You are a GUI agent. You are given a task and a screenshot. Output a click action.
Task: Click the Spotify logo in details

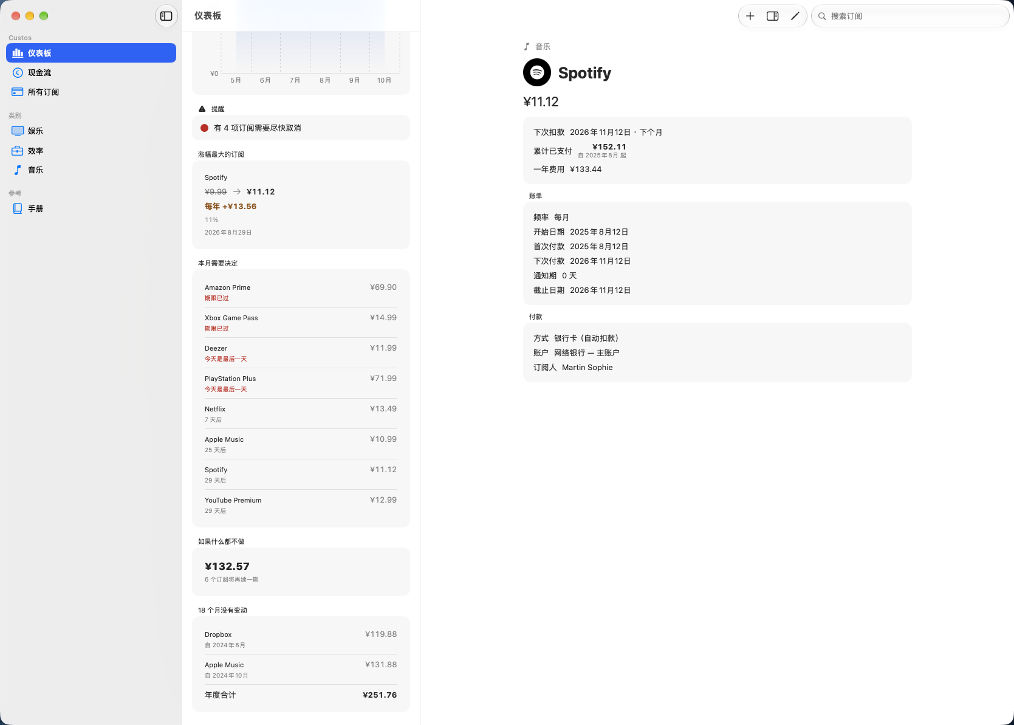(x=537, y=73)
